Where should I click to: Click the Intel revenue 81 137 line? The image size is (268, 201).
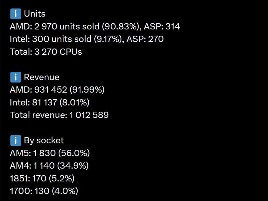[50, 102]
